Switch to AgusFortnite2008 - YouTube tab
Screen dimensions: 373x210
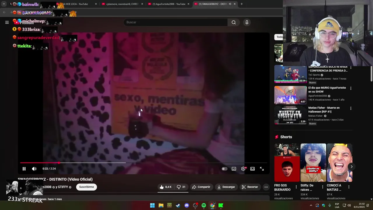[x=168, y=4]
